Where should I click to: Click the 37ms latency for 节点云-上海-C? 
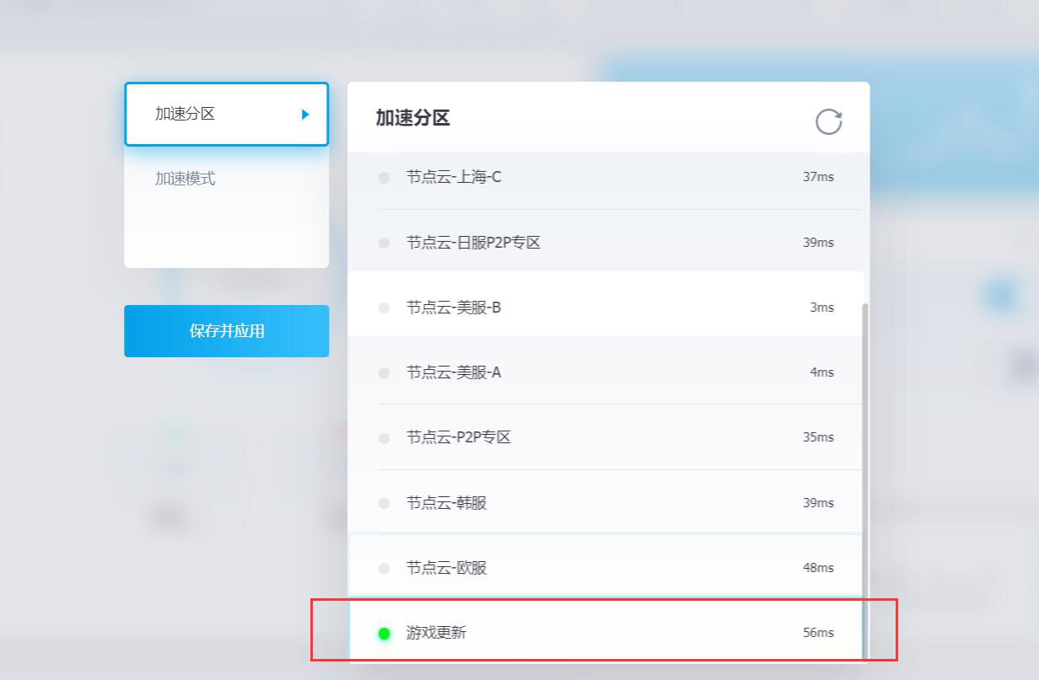(818, 177)
